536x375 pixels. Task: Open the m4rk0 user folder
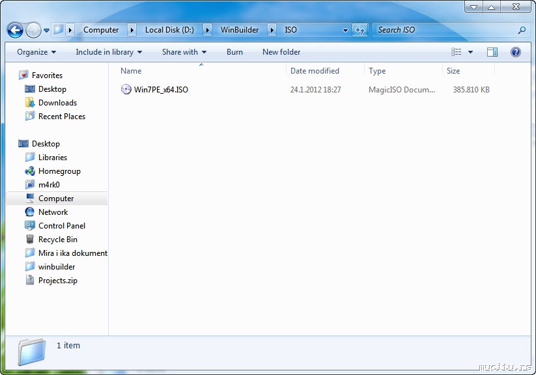tap(49, 185)
